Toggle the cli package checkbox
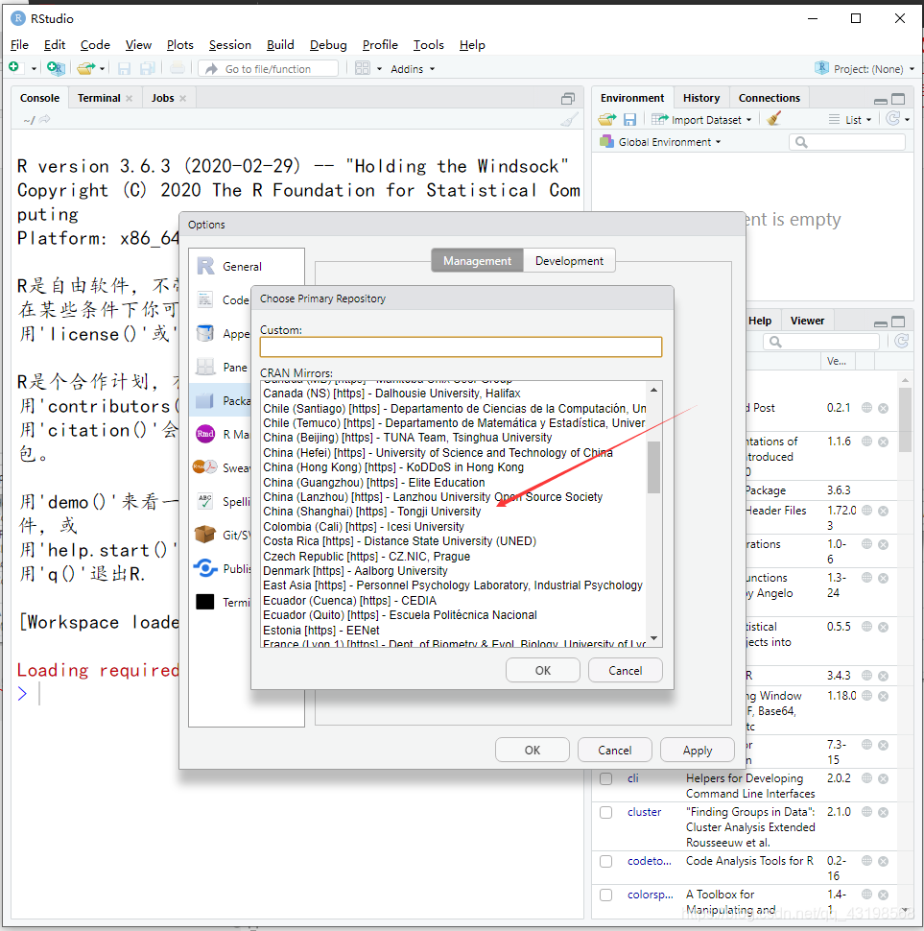Screen dimensions: 924x931 (x=605, y=778)
